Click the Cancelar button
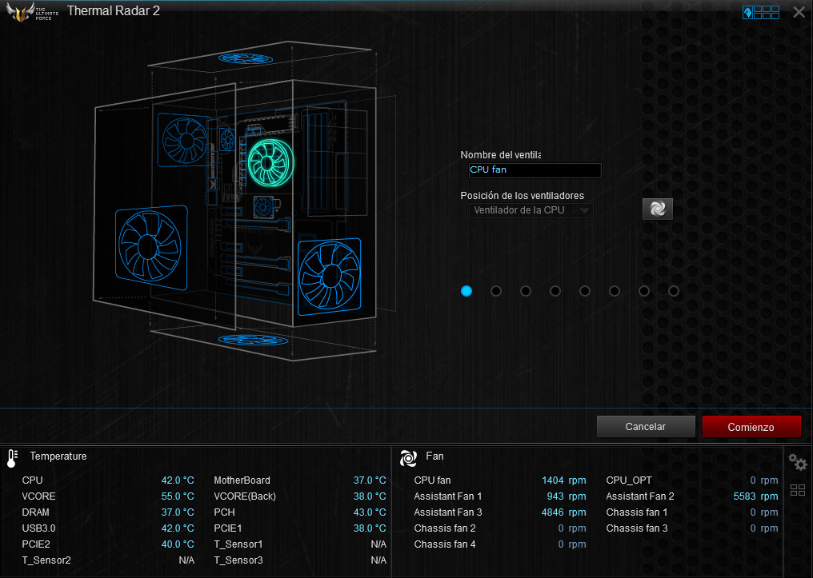 (646, 427)
